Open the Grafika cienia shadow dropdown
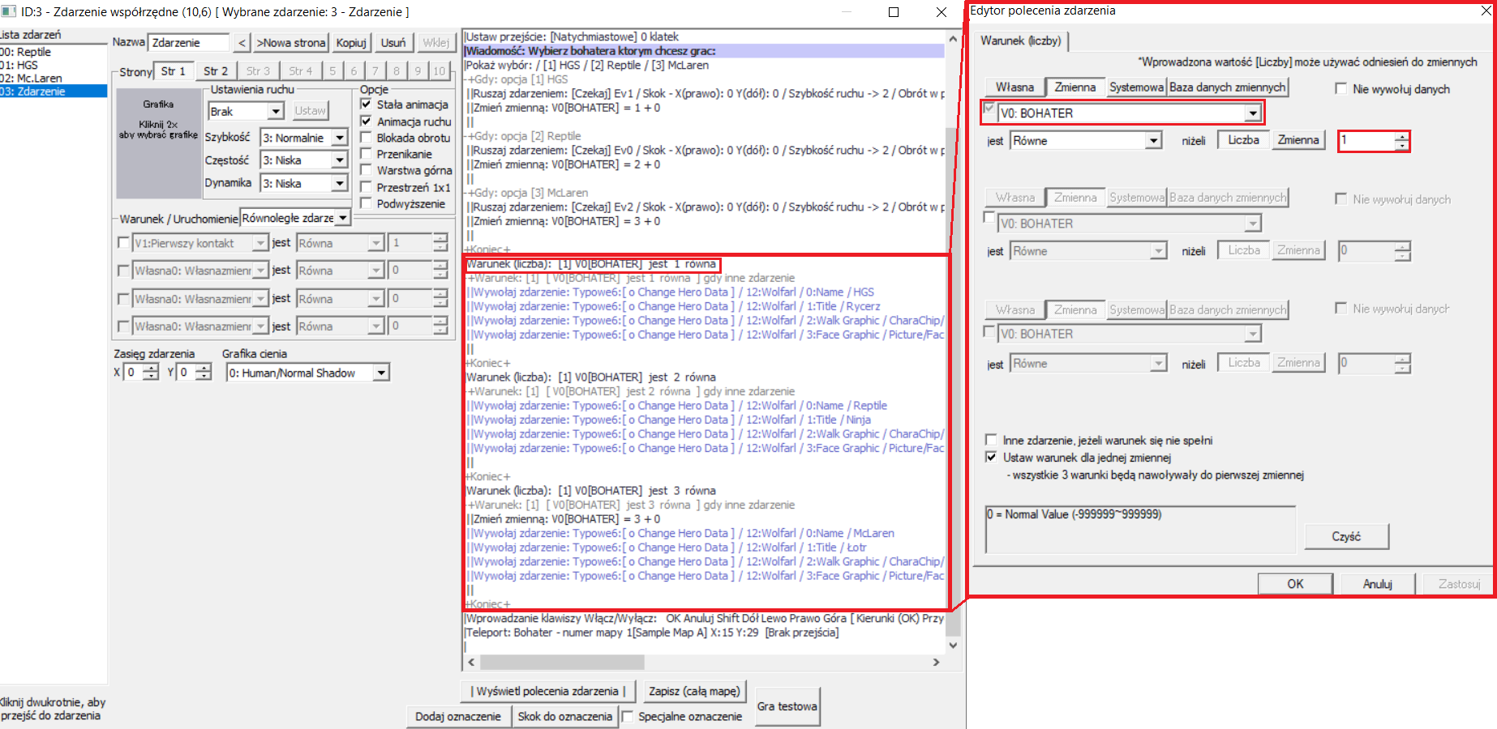 (381, 373)
